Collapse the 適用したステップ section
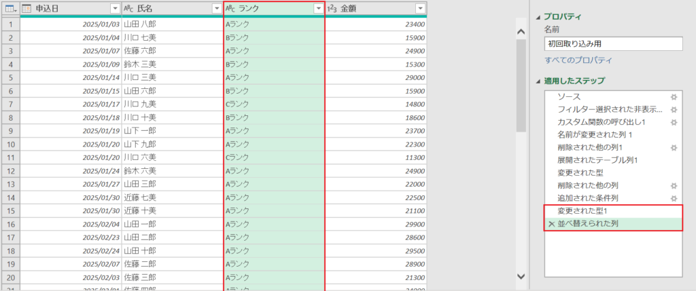Image resolution: width=696 pixels, height=291 pixels. point(538,81)
